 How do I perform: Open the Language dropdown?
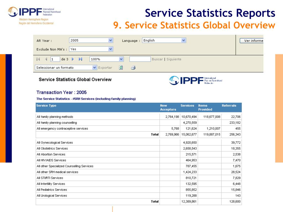coord(184,40)
